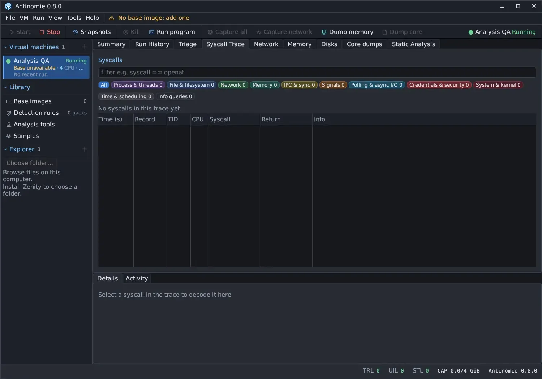
Task: Collapse the Explorer section chevron
Action: [5, 149]
